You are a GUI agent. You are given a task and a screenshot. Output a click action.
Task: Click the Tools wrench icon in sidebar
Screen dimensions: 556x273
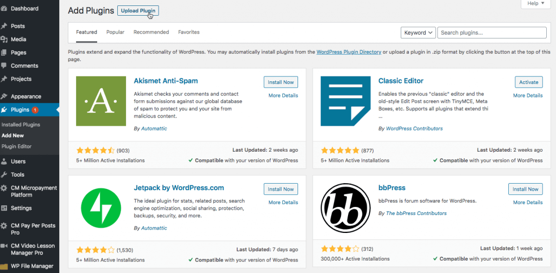tap(4, 174)
